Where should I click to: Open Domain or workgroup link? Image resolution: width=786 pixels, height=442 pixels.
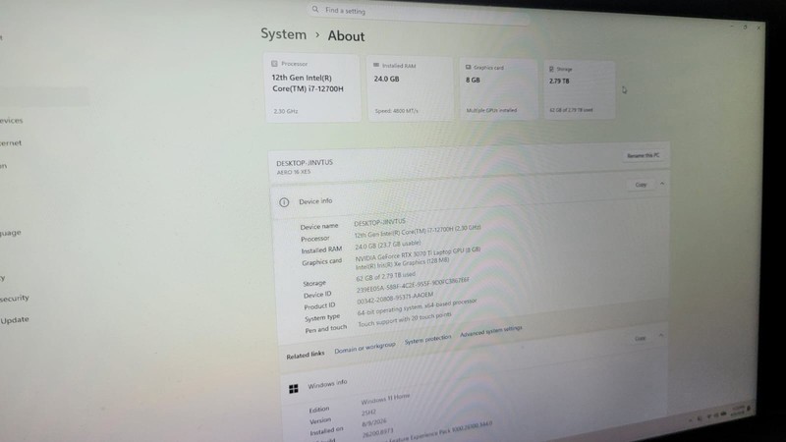[x=365, y=348]
